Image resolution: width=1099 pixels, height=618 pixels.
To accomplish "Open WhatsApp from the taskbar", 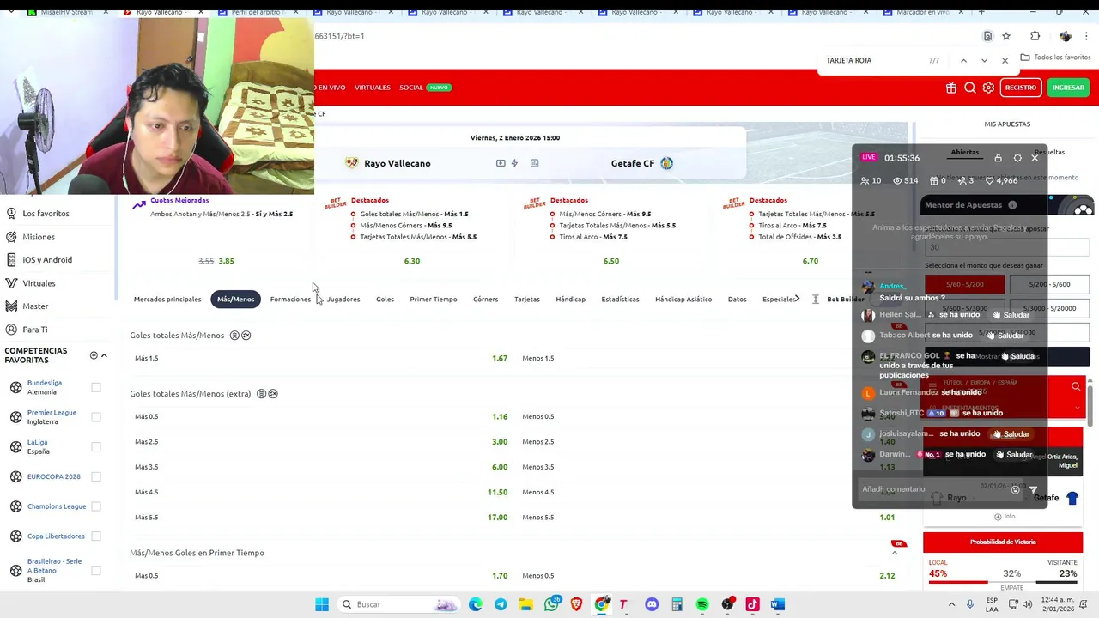I will click(551, 604).
